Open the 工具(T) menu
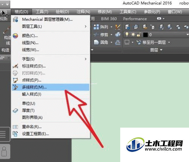 pos(42,12)
